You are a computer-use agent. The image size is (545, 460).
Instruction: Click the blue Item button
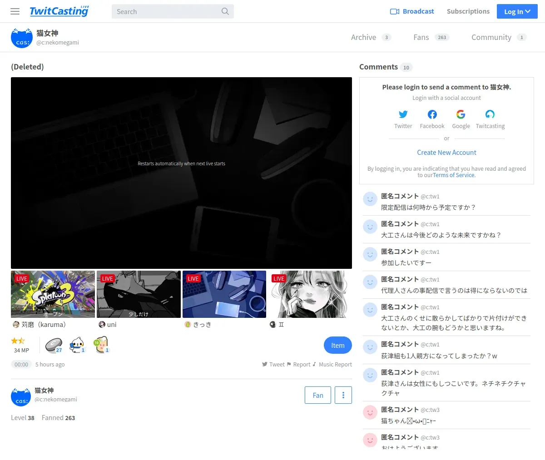click(338, 346)
